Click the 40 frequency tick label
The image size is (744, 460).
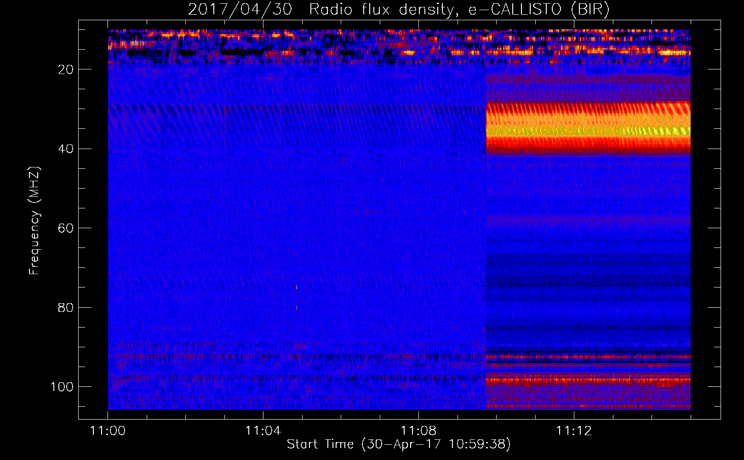66,149
